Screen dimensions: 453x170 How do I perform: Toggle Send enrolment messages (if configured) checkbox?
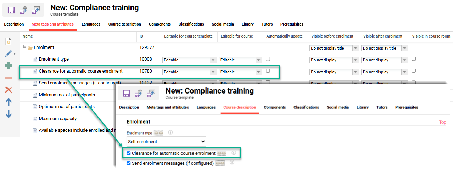coord(129,163)
